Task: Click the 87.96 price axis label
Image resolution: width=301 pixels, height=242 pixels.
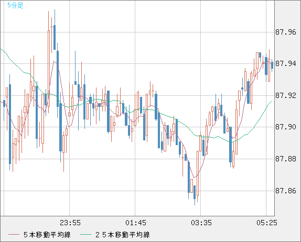Action: [286, 32]
